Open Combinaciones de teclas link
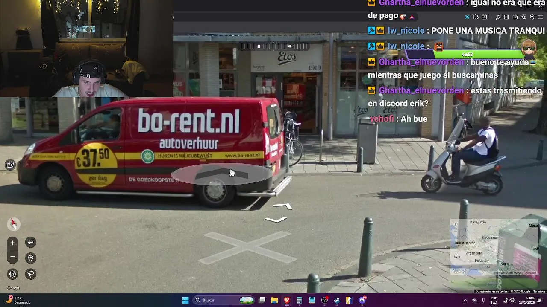 (491, 291)
